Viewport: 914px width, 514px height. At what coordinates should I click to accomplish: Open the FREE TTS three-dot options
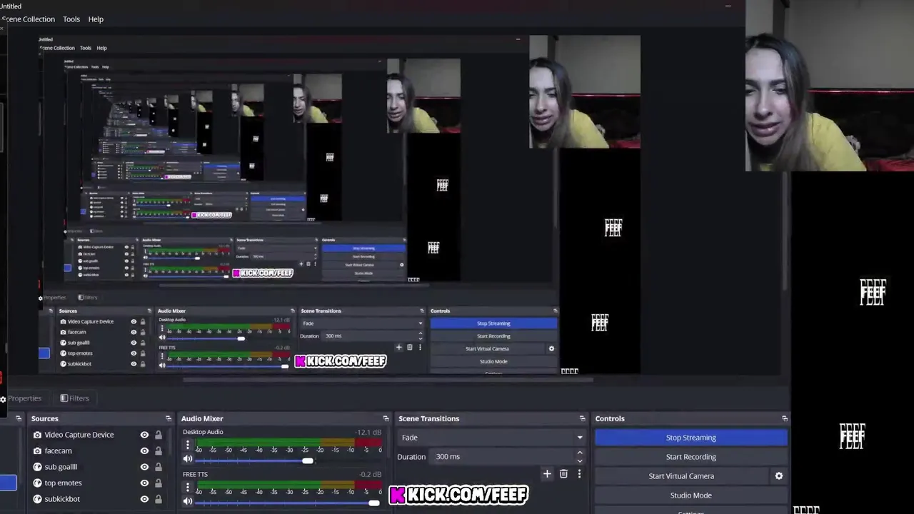[x=188, y=488]
